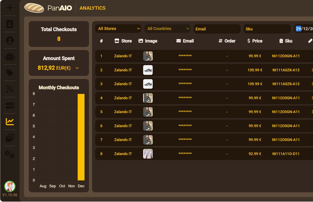The image size is (313, 202).
Task: Open the stacked windows sidebar icon
Action: click(10, 138)
